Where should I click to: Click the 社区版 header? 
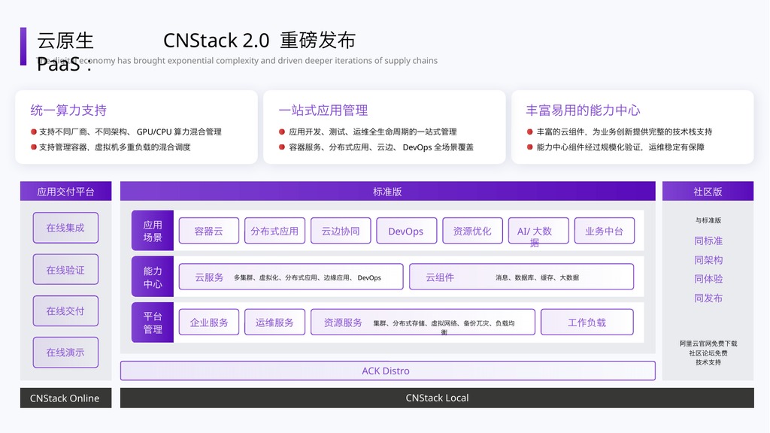[x=708, y=192]
